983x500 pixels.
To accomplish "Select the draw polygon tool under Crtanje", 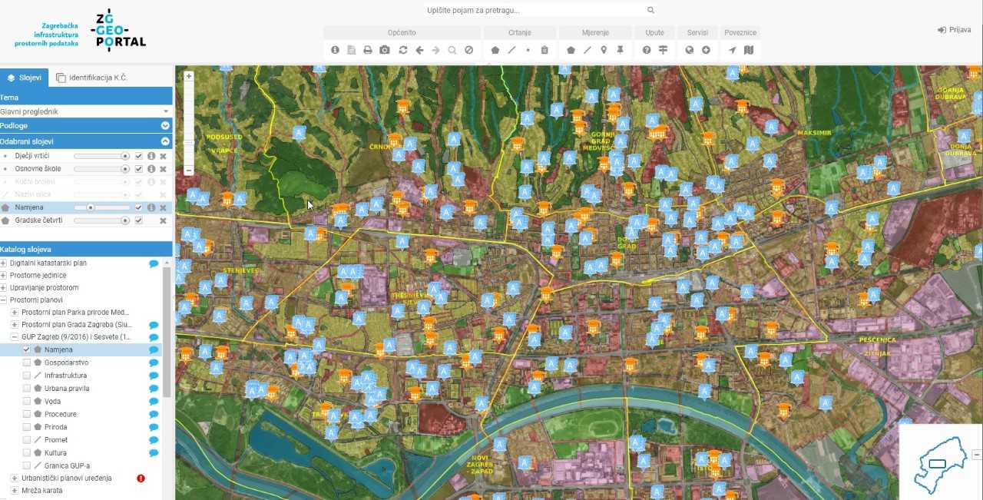I will pos(495,50).
